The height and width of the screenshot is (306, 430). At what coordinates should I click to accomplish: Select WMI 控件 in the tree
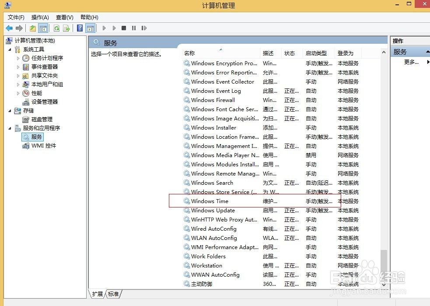pyautogui.click(x=44, y=146)
